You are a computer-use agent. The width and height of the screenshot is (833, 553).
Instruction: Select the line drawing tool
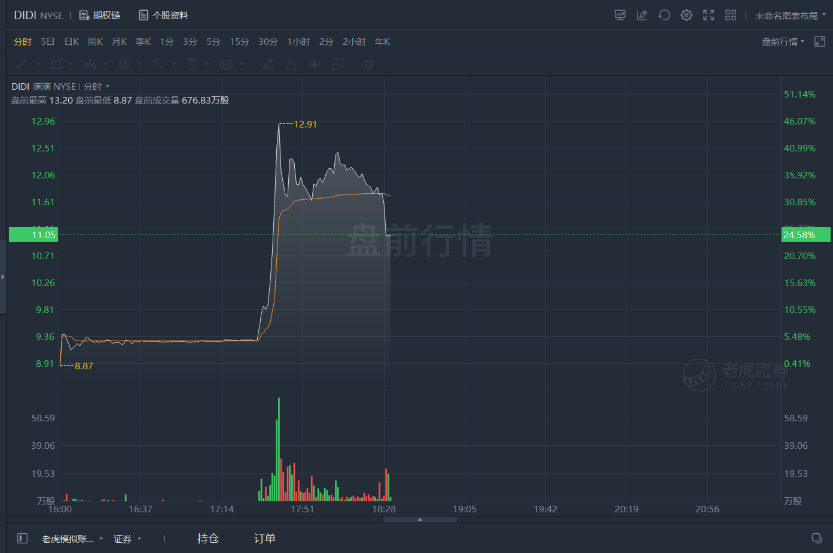(x=22, y=64)
